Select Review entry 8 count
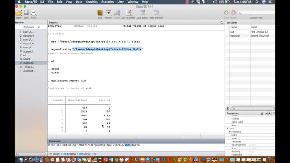The height and width of the screenshot is (163, 290). tap(31, 59)
